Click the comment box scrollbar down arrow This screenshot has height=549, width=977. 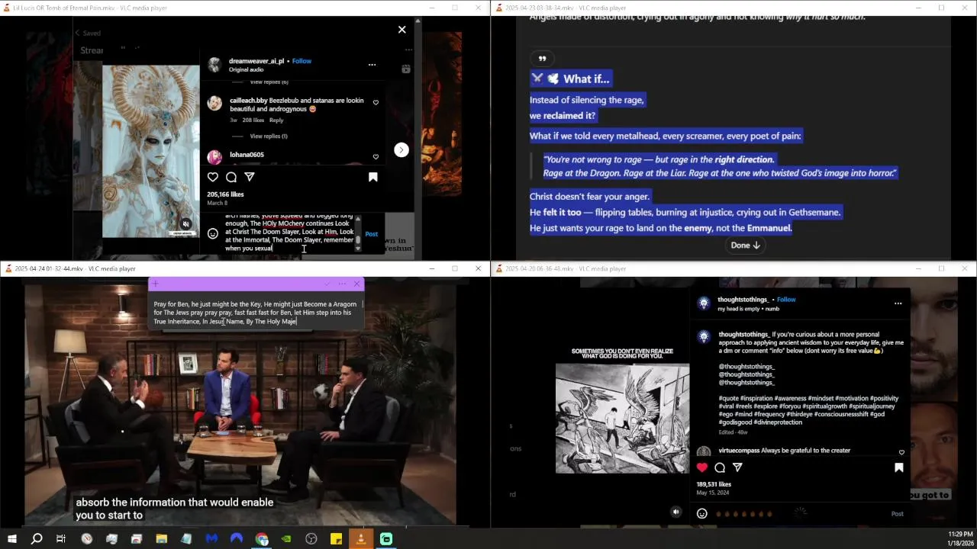358,249
